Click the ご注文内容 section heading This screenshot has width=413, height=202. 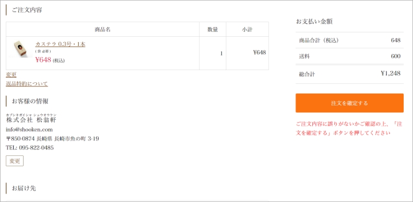[27, 10]
